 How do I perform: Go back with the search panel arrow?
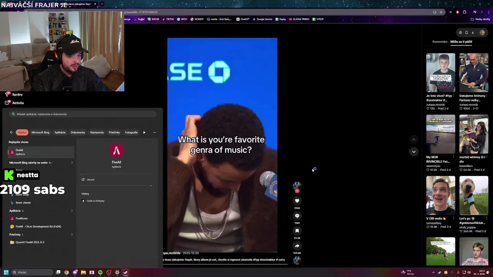pos(12,132)
